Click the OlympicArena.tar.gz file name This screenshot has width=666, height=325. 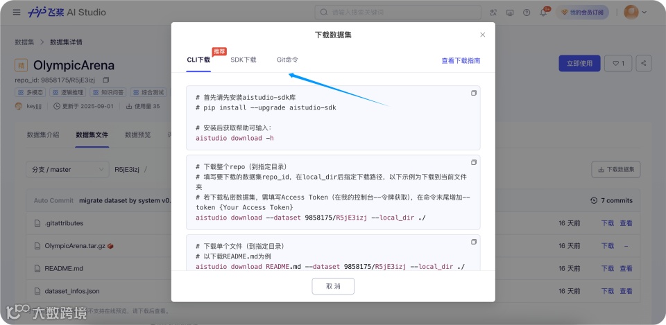75,246
